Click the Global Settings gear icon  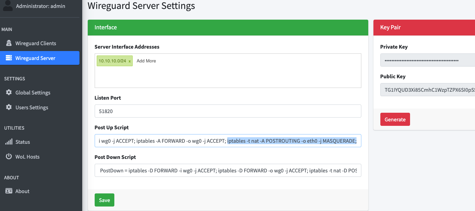pyautogui.click(x=9, y=93)
